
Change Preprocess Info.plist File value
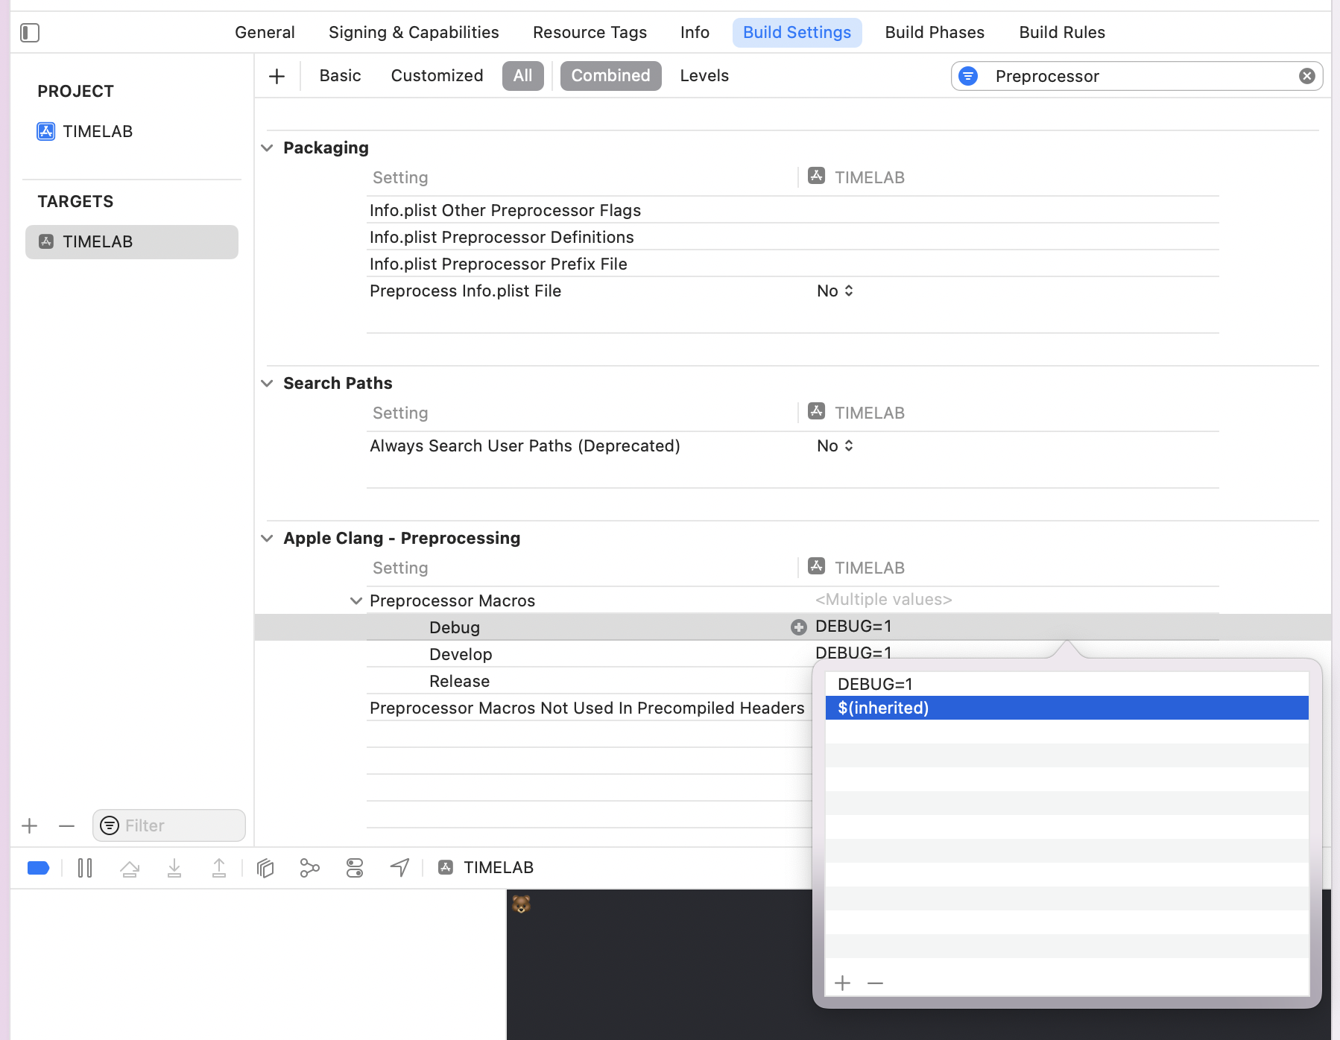835,291
